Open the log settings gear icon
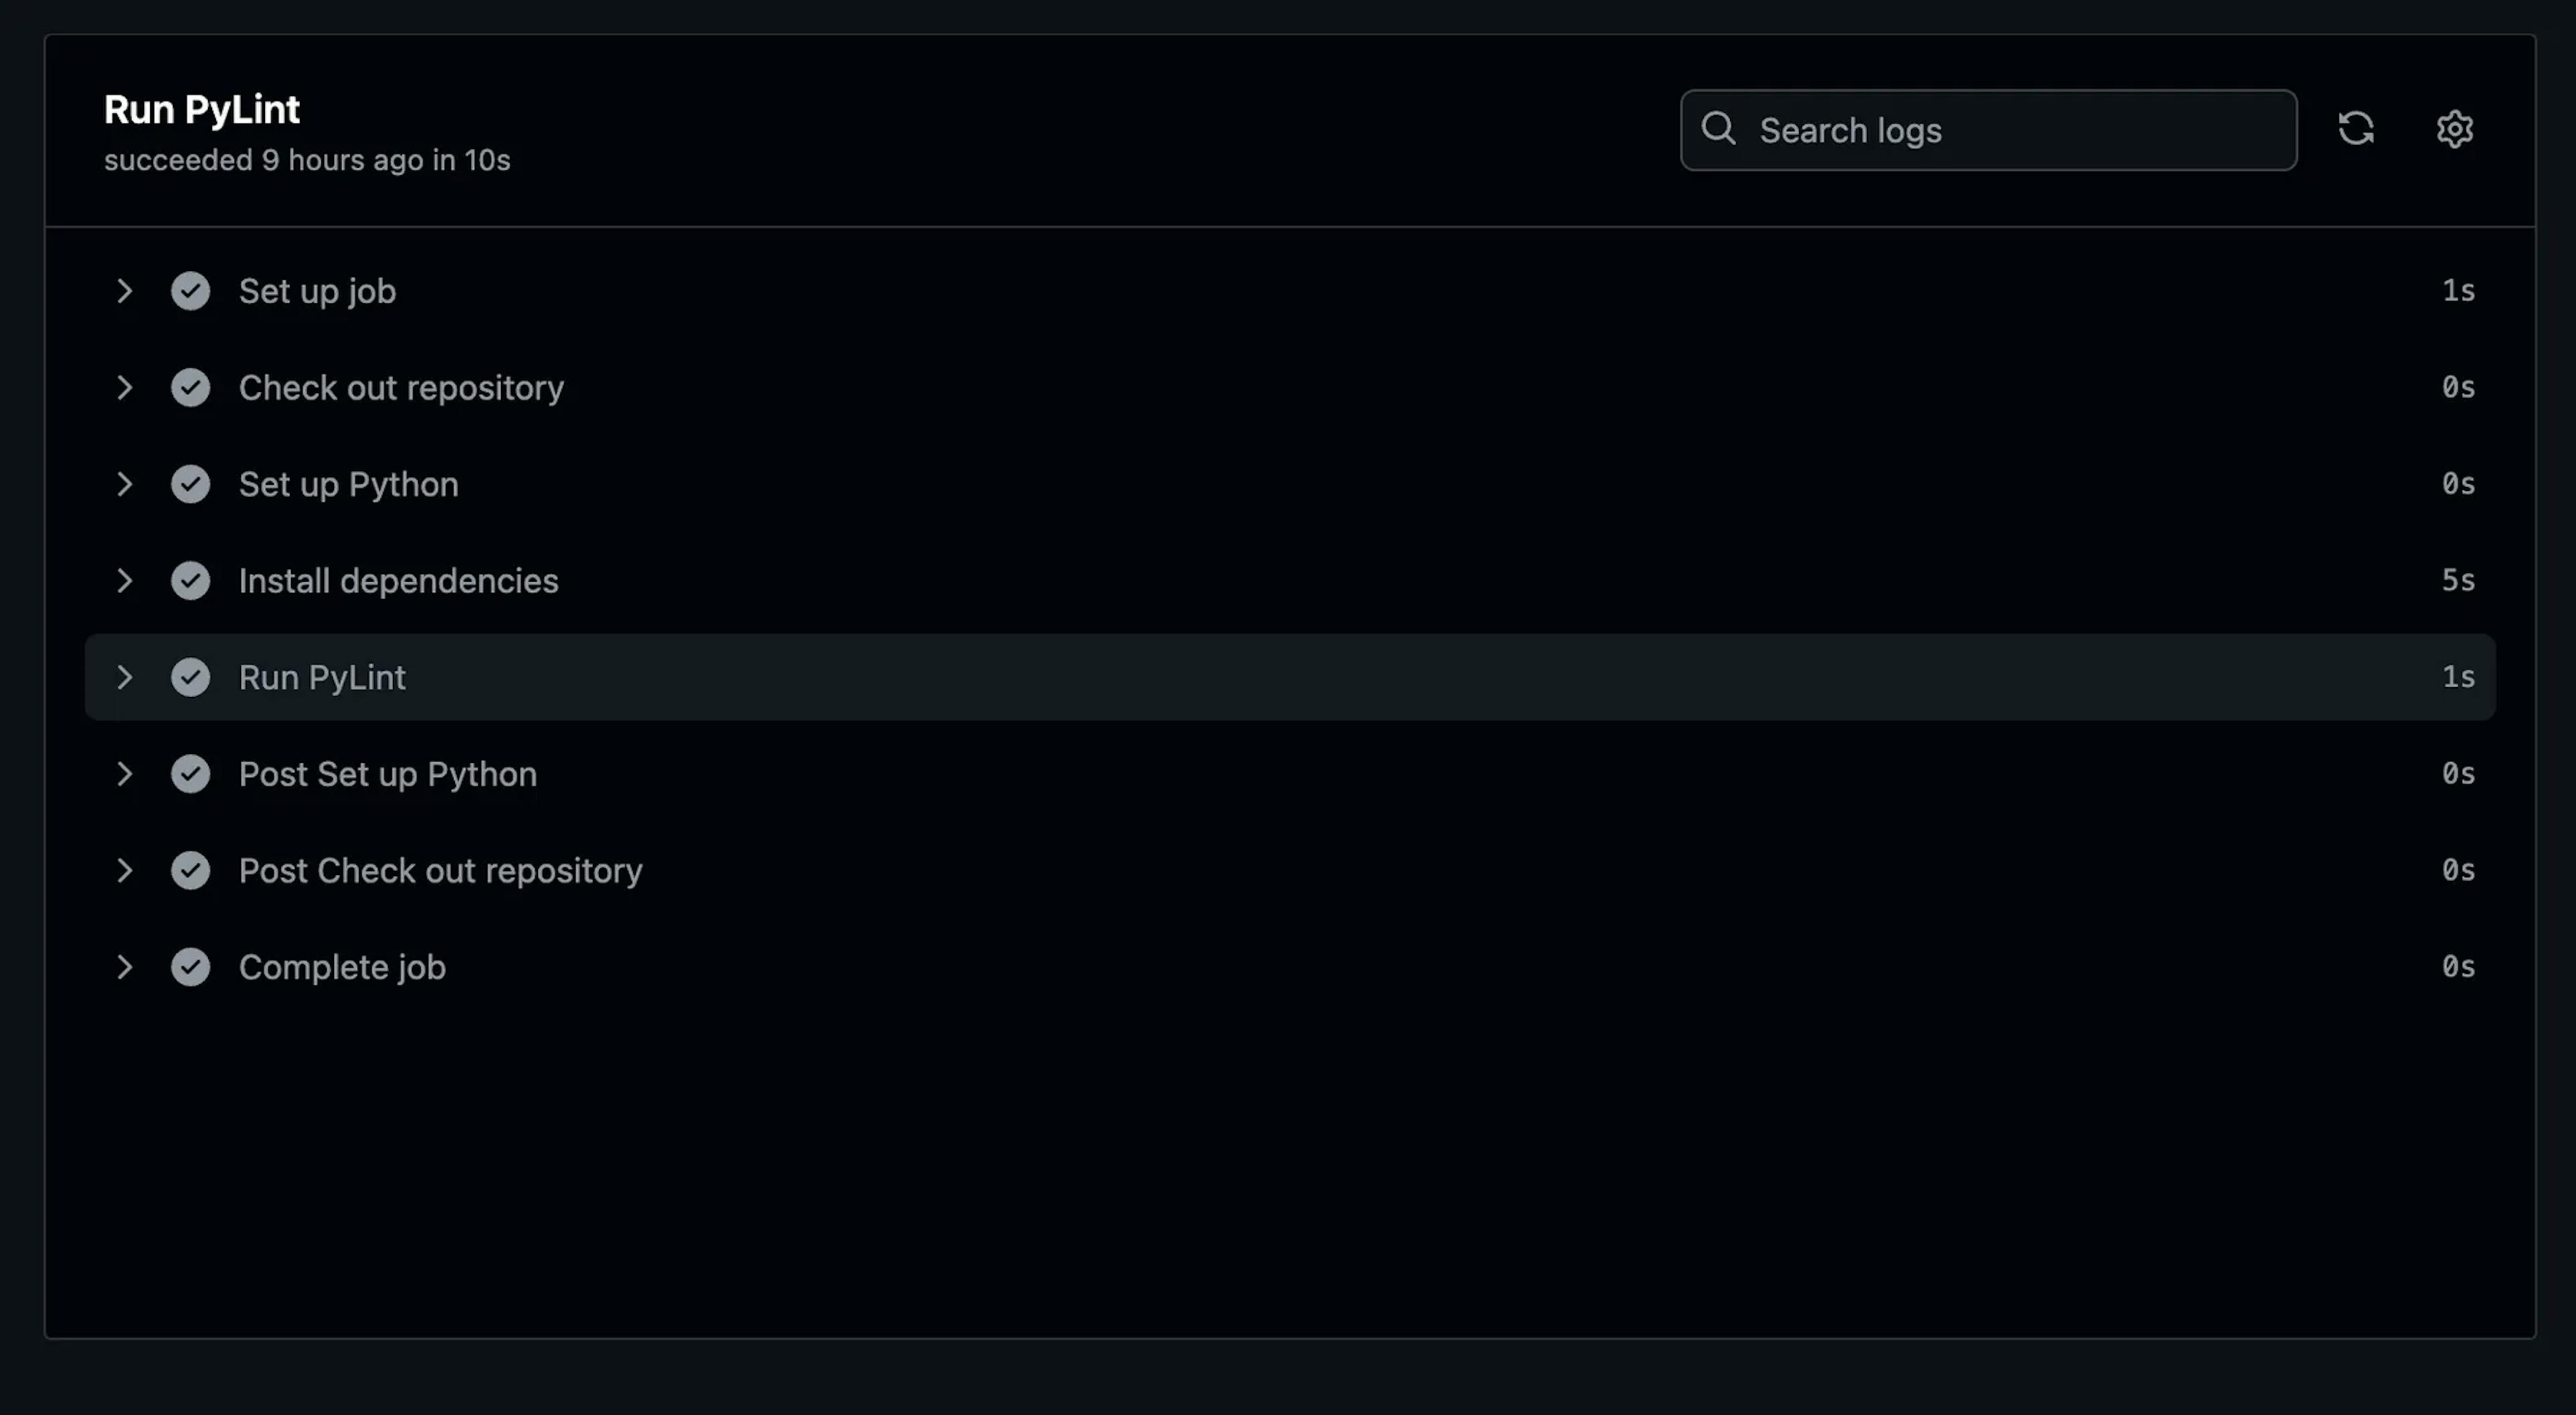 click(2454, 129)
